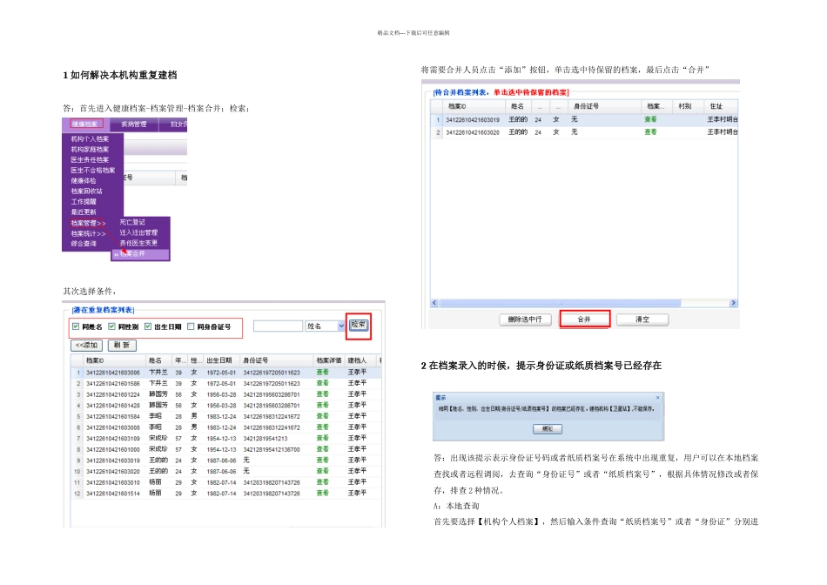The height and width of the screenshot is (585, 827).
Task: Click 查看 link in row 2 of duplicates list
Action: 322,384
